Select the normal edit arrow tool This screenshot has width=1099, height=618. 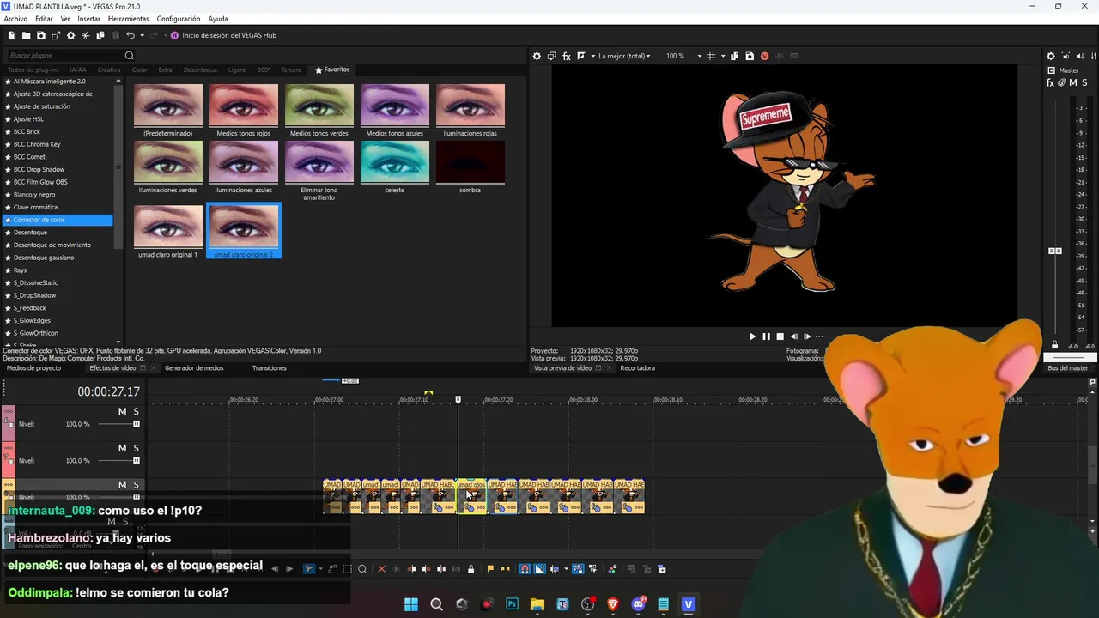[x=308, y=569]
